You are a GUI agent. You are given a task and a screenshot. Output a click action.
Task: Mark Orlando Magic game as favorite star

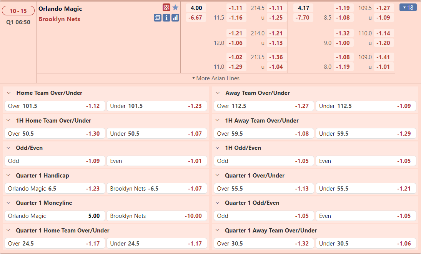coord(175,8)
